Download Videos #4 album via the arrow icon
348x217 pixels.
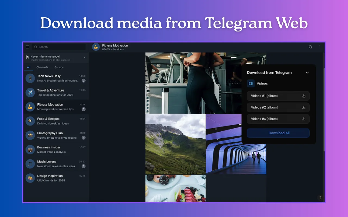pos(304,119)
